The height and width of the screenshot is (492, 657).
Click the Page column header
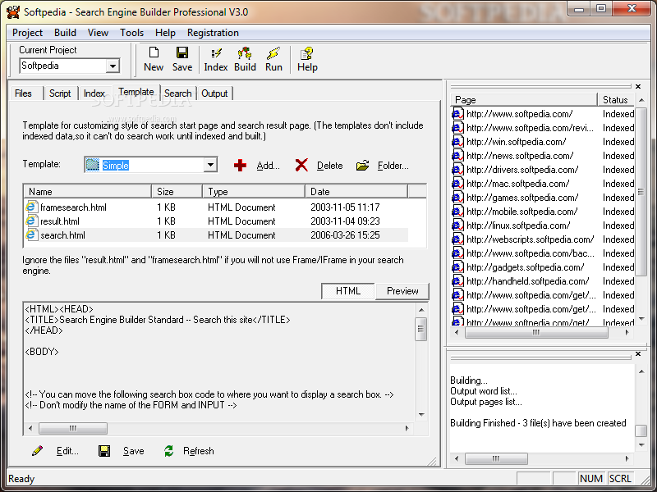pos(524,99)
